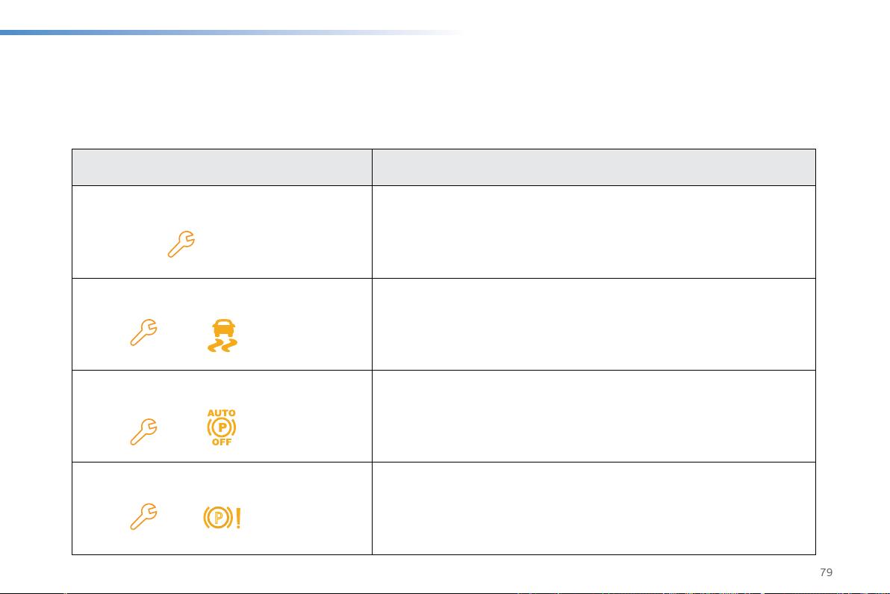Click the blue gradient bar at page top
The width and height of the screenshot is (890, 594).
233,32
